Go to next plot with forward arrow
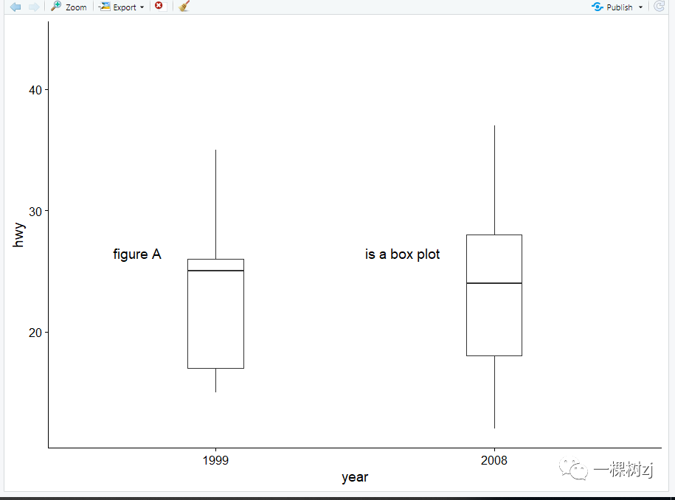The height and width of the screenshot is (500, 675). pos(34,7)
